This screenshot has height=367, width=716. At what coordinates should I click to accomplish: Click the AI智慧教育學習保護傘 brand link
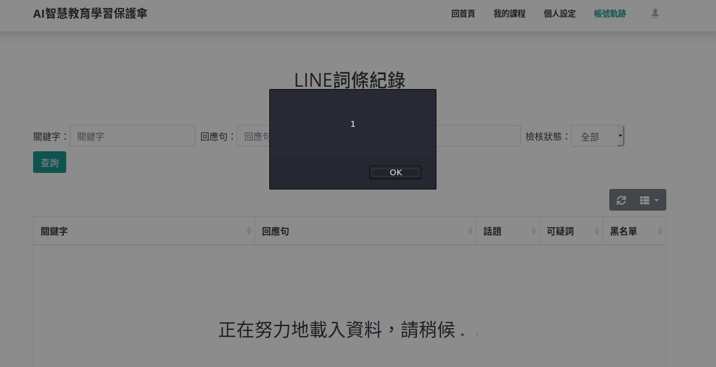[x=90, y=14]
